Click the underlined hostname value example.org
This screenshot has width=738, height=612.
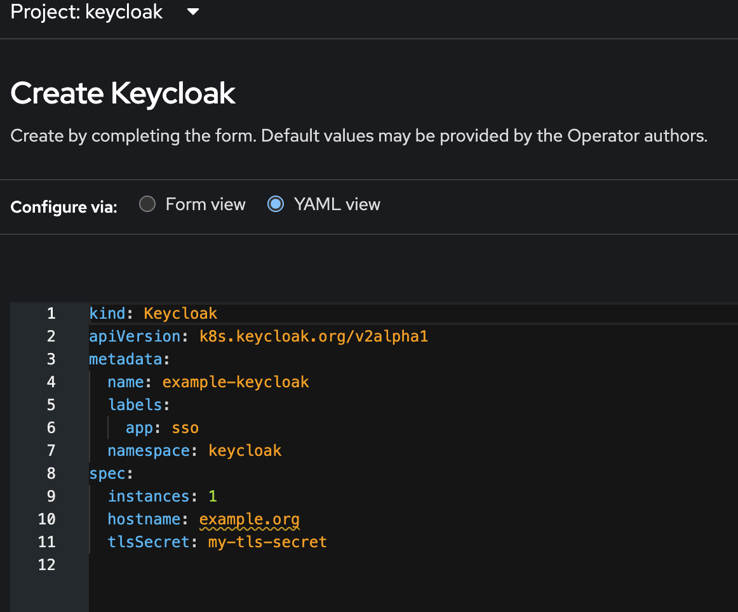(249, 519)
